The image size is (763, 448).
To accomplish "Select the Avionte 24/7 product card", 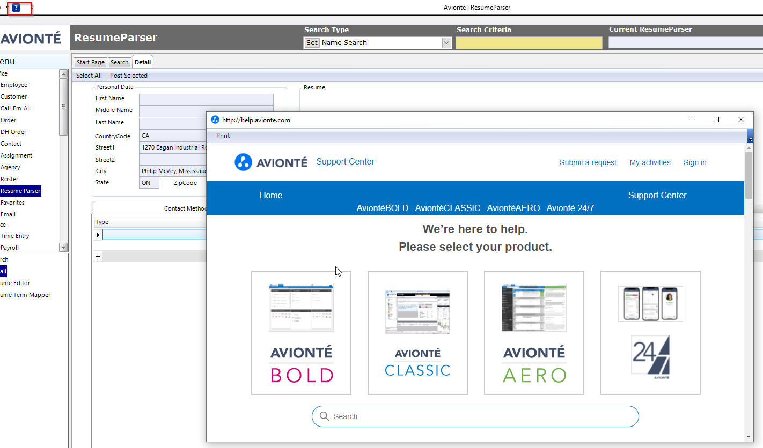I will [650, 333].
